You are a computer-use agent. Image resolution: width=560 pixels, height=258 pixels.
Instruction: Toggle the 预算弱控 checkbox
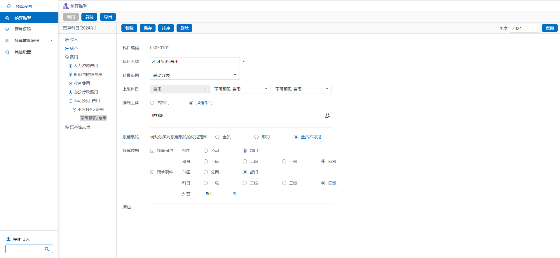click(x=152, y=172)
